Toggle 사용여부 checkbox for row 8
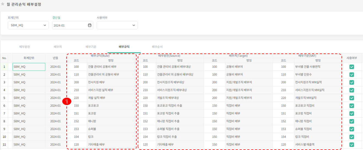 (x=351, y=121)
